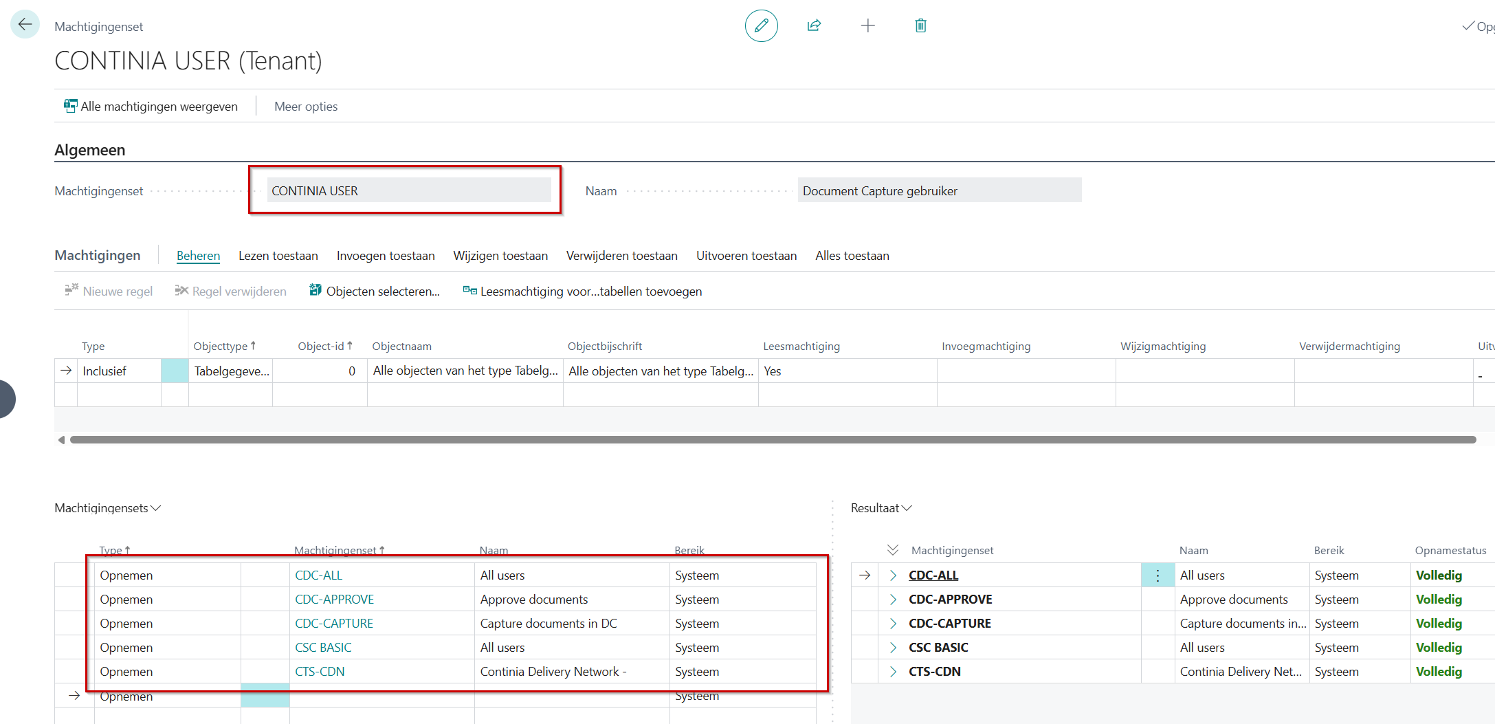Click Volledig status for CDC-ALL
The width and height of the screenshot is (1495, 724).
click(x=1439, y=575)
